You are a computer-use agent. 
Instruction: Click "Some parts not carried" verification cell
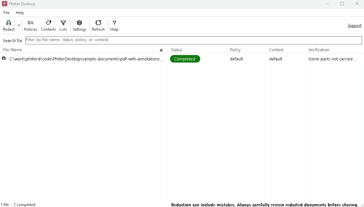(x=333, y=59)
